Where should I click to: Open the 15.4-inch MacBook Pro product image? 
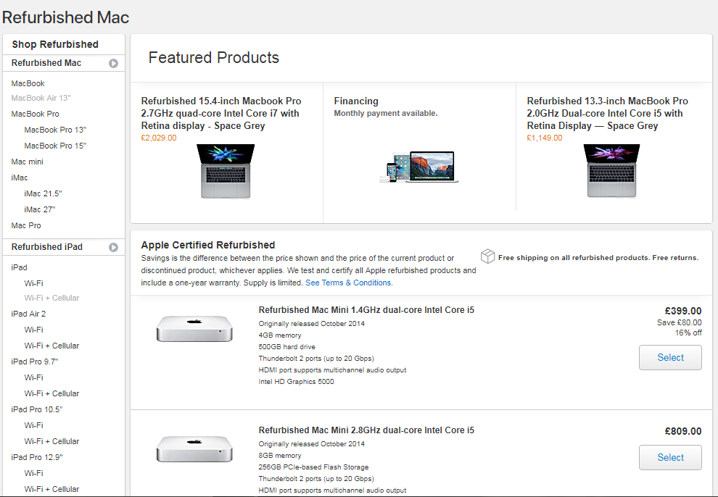coord(226,172)
